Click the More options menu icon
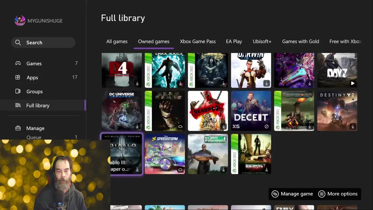 pos(322,194)
